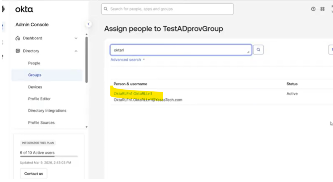Open the apps grid icon in header

click(322, 9)
